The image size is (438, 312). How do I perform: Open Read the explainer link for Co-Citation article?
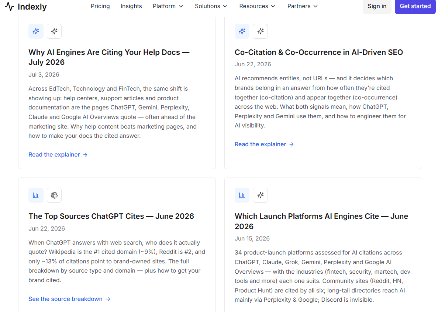264,144
